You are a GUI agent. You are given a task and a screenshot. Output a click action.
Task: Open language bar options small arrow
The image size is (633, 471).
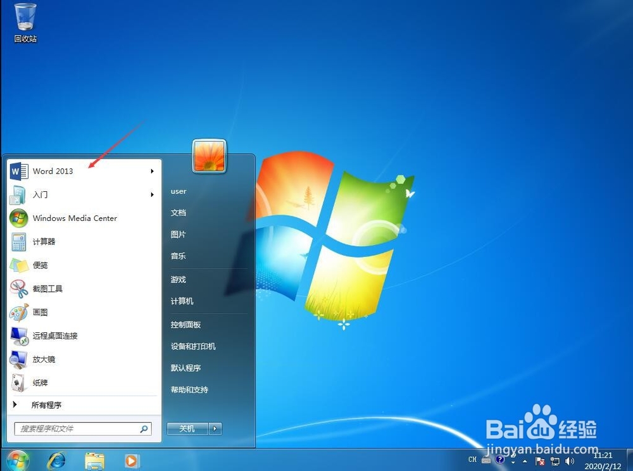(x=513, y=463)
